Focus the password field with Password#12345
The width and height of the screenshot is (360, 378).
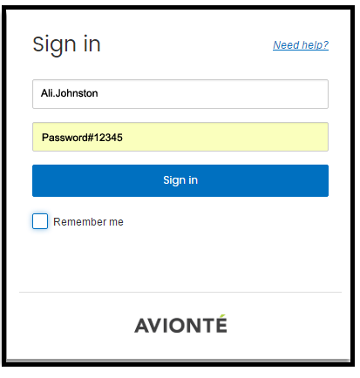click(180, 137)
